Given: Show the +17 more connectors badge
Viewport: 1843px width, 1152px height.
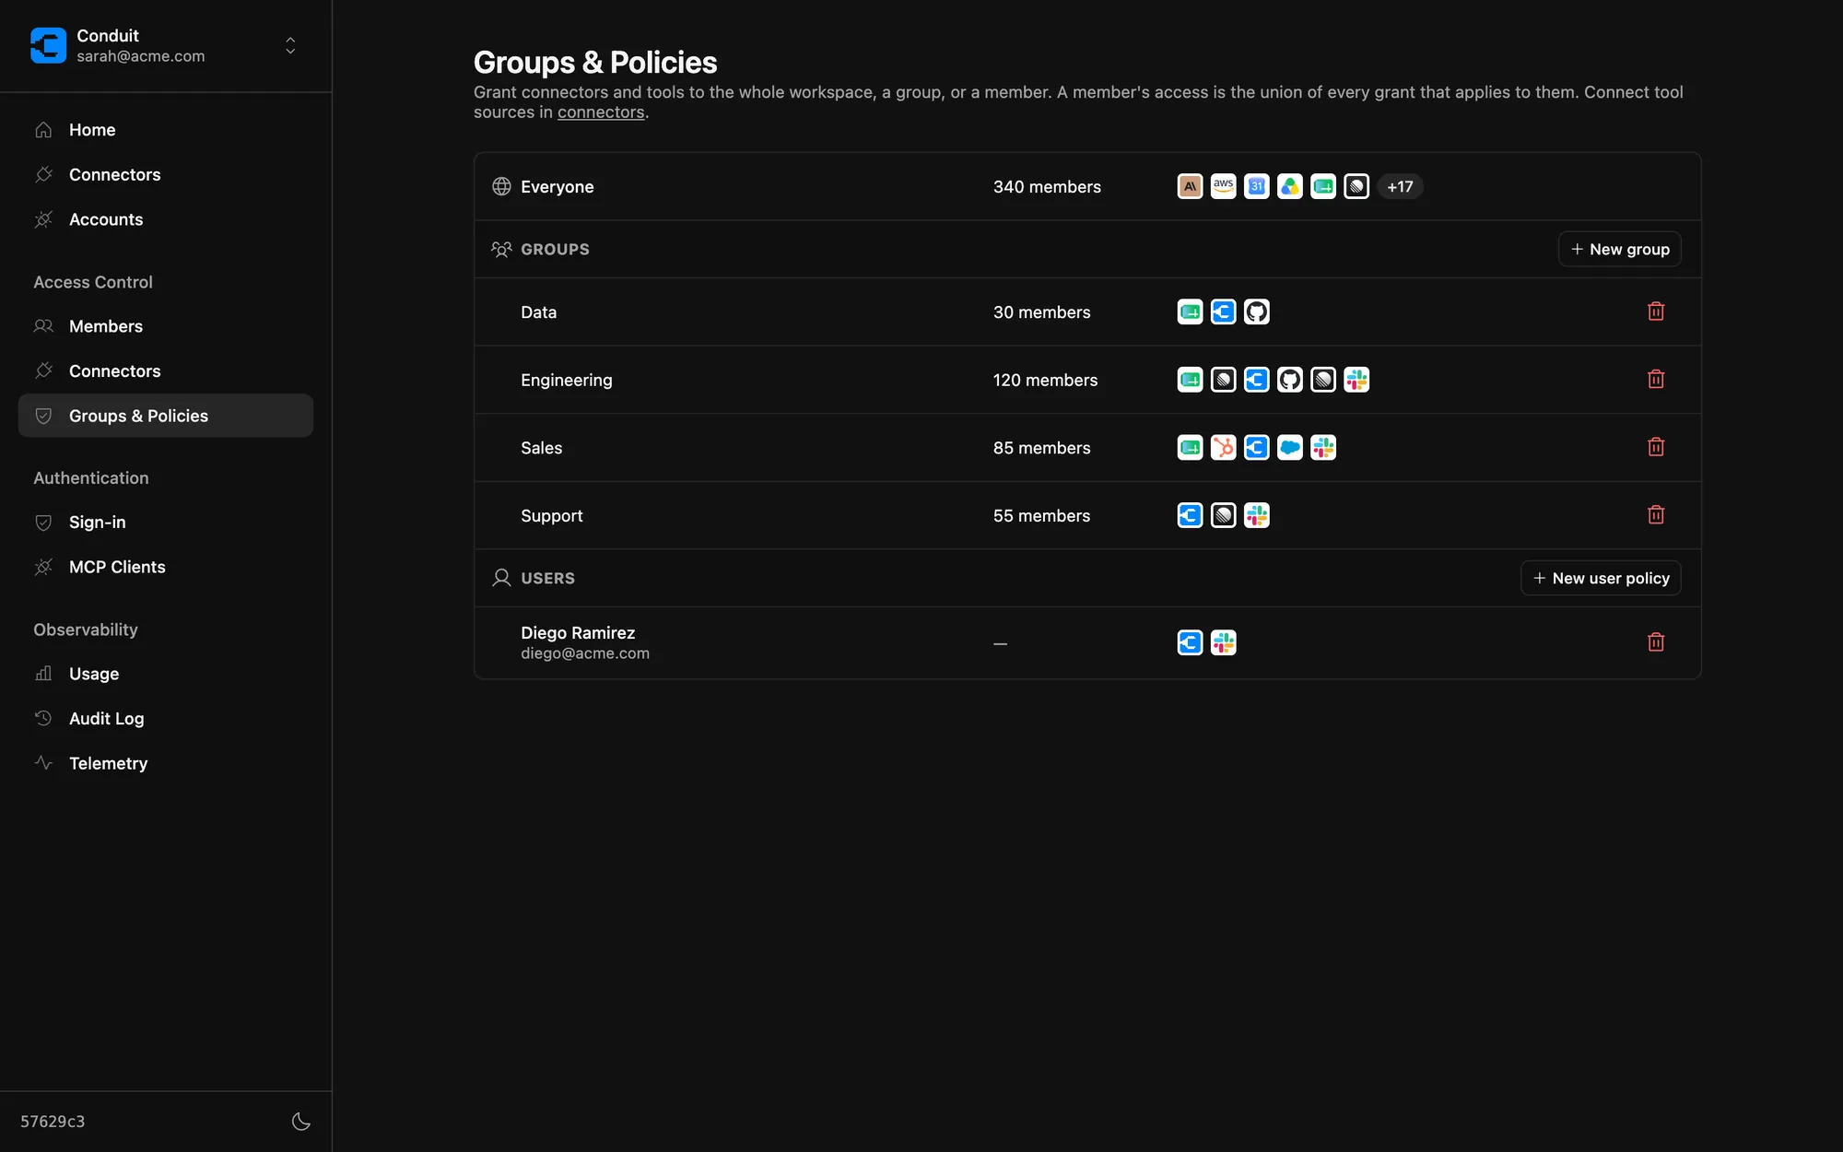Looking at the screenshot, I should [x=1400, y=186].
